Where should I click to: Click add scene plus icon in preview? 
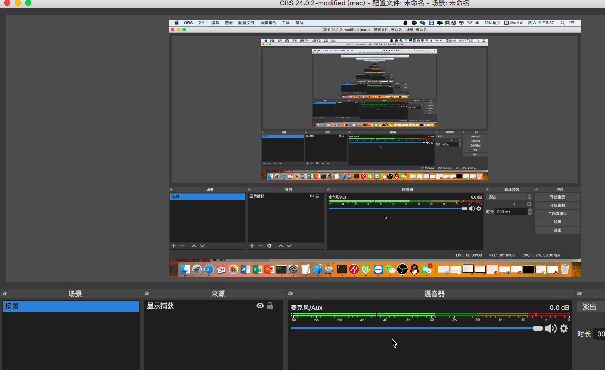[173, 246]
